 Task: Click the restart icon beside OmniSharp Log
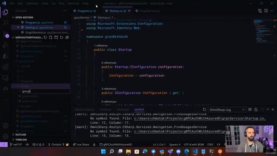(204, 110)
